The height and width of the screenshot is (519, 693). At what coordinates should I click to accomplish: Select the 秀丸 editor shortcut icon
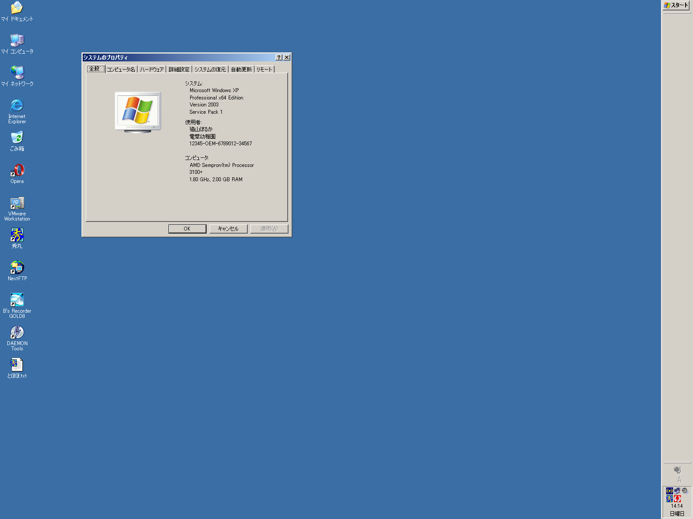point(17,238)
